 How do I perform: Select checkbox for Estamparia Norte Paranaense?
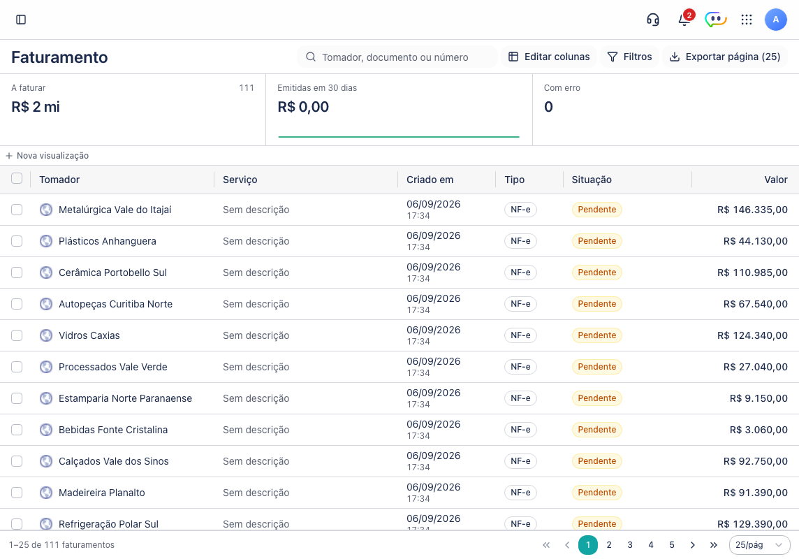tap(17, 398)
